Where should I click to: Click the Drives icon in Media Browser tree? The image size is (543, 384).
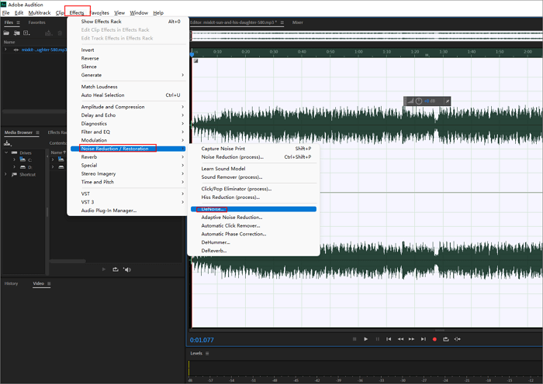(x=14, y=153)
